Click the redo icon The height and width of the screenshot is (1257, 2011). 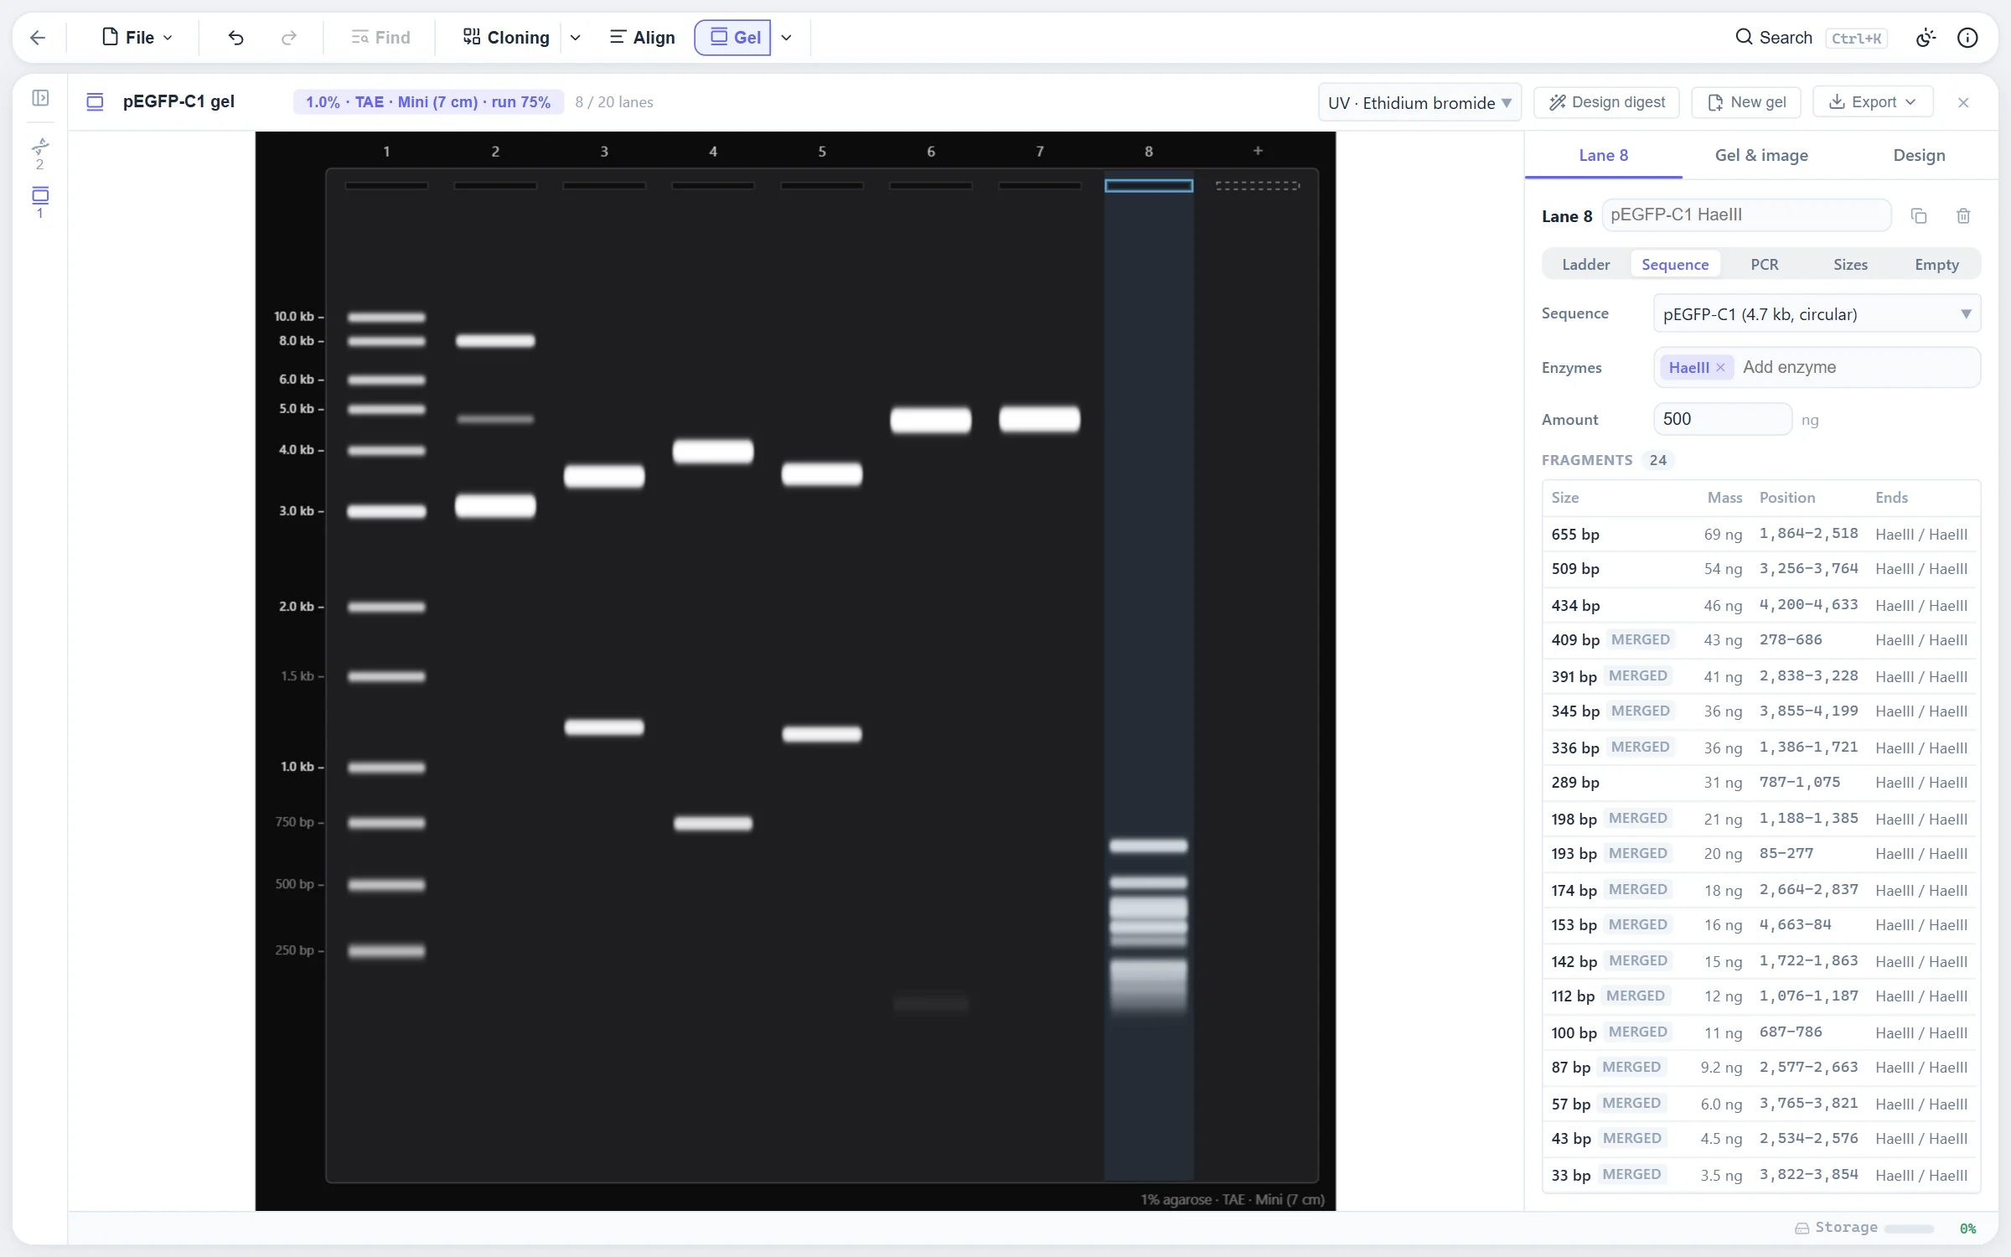tap(289, 38)
